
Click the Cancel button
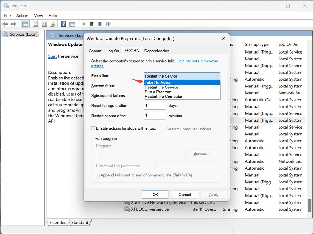tap(184, 195)
